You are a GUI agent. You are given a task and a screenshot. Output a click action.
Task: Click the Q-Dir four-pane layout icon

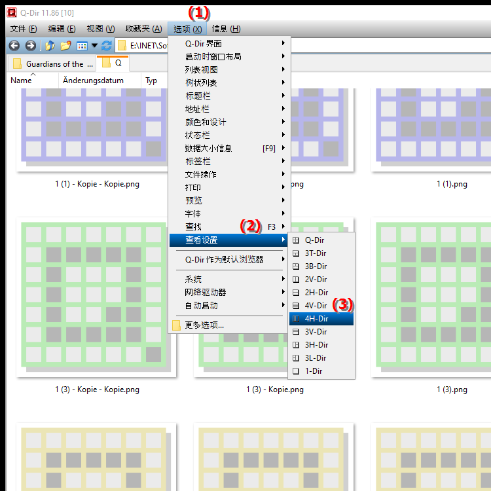tap(296, 240)
